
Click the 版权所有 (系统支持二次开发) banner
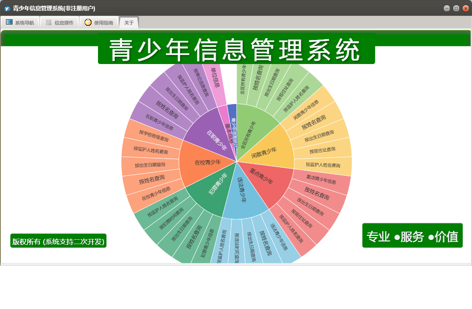coord(58,241)
